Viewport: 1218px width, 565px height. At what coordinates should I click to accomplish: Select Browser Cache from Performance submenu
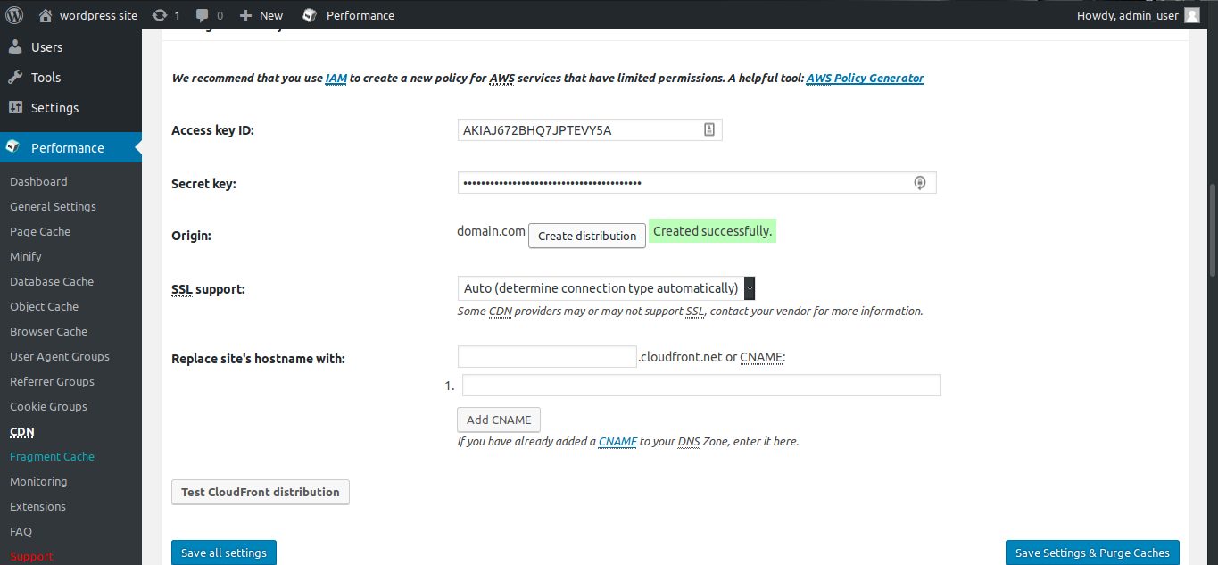(x=48, y=331)
